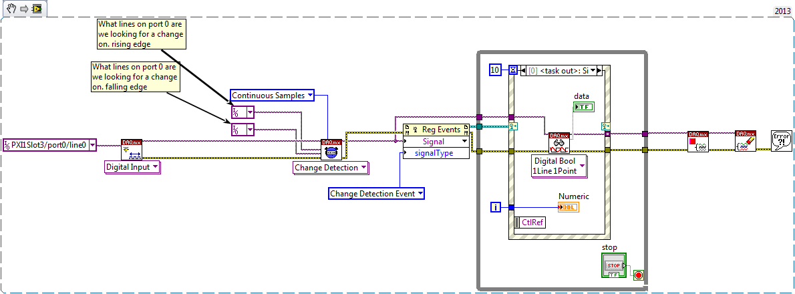The height and width of the screenshot is (294, 795).
Task: Select the DAQmx Create Channel VI icon
Action: pos(132,150)
